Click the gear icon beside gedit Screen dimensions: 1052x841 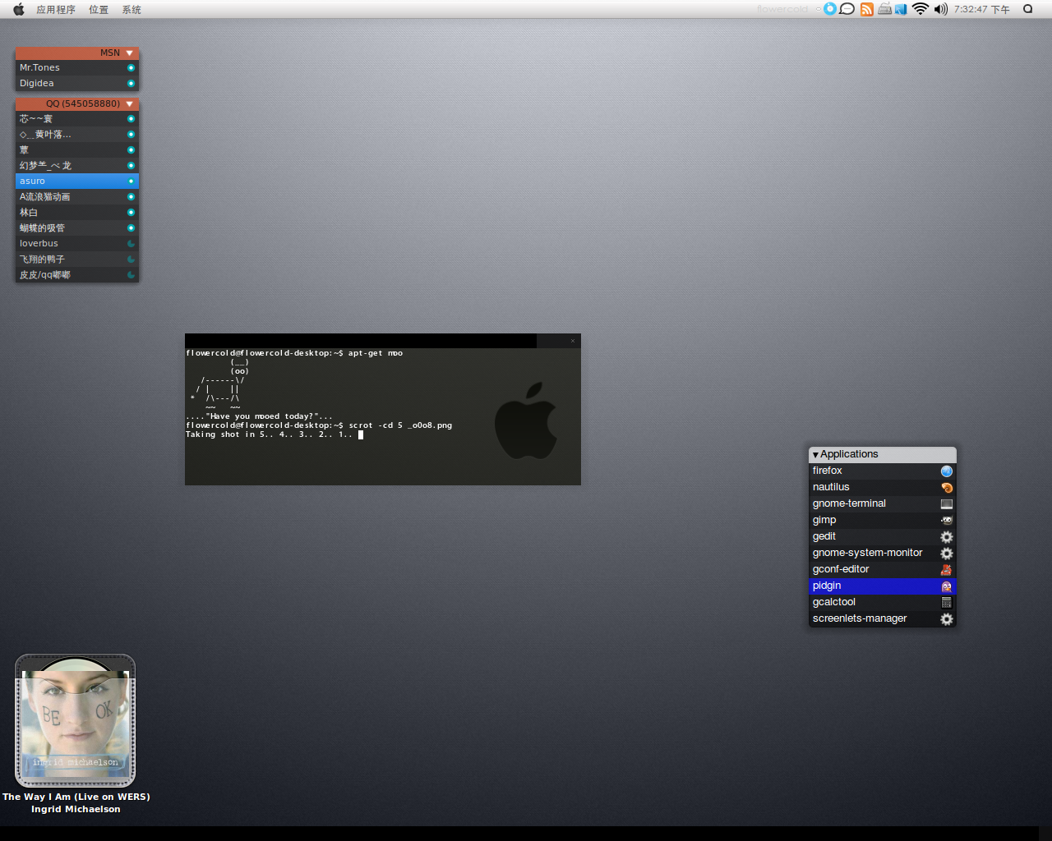click(947, 537)
